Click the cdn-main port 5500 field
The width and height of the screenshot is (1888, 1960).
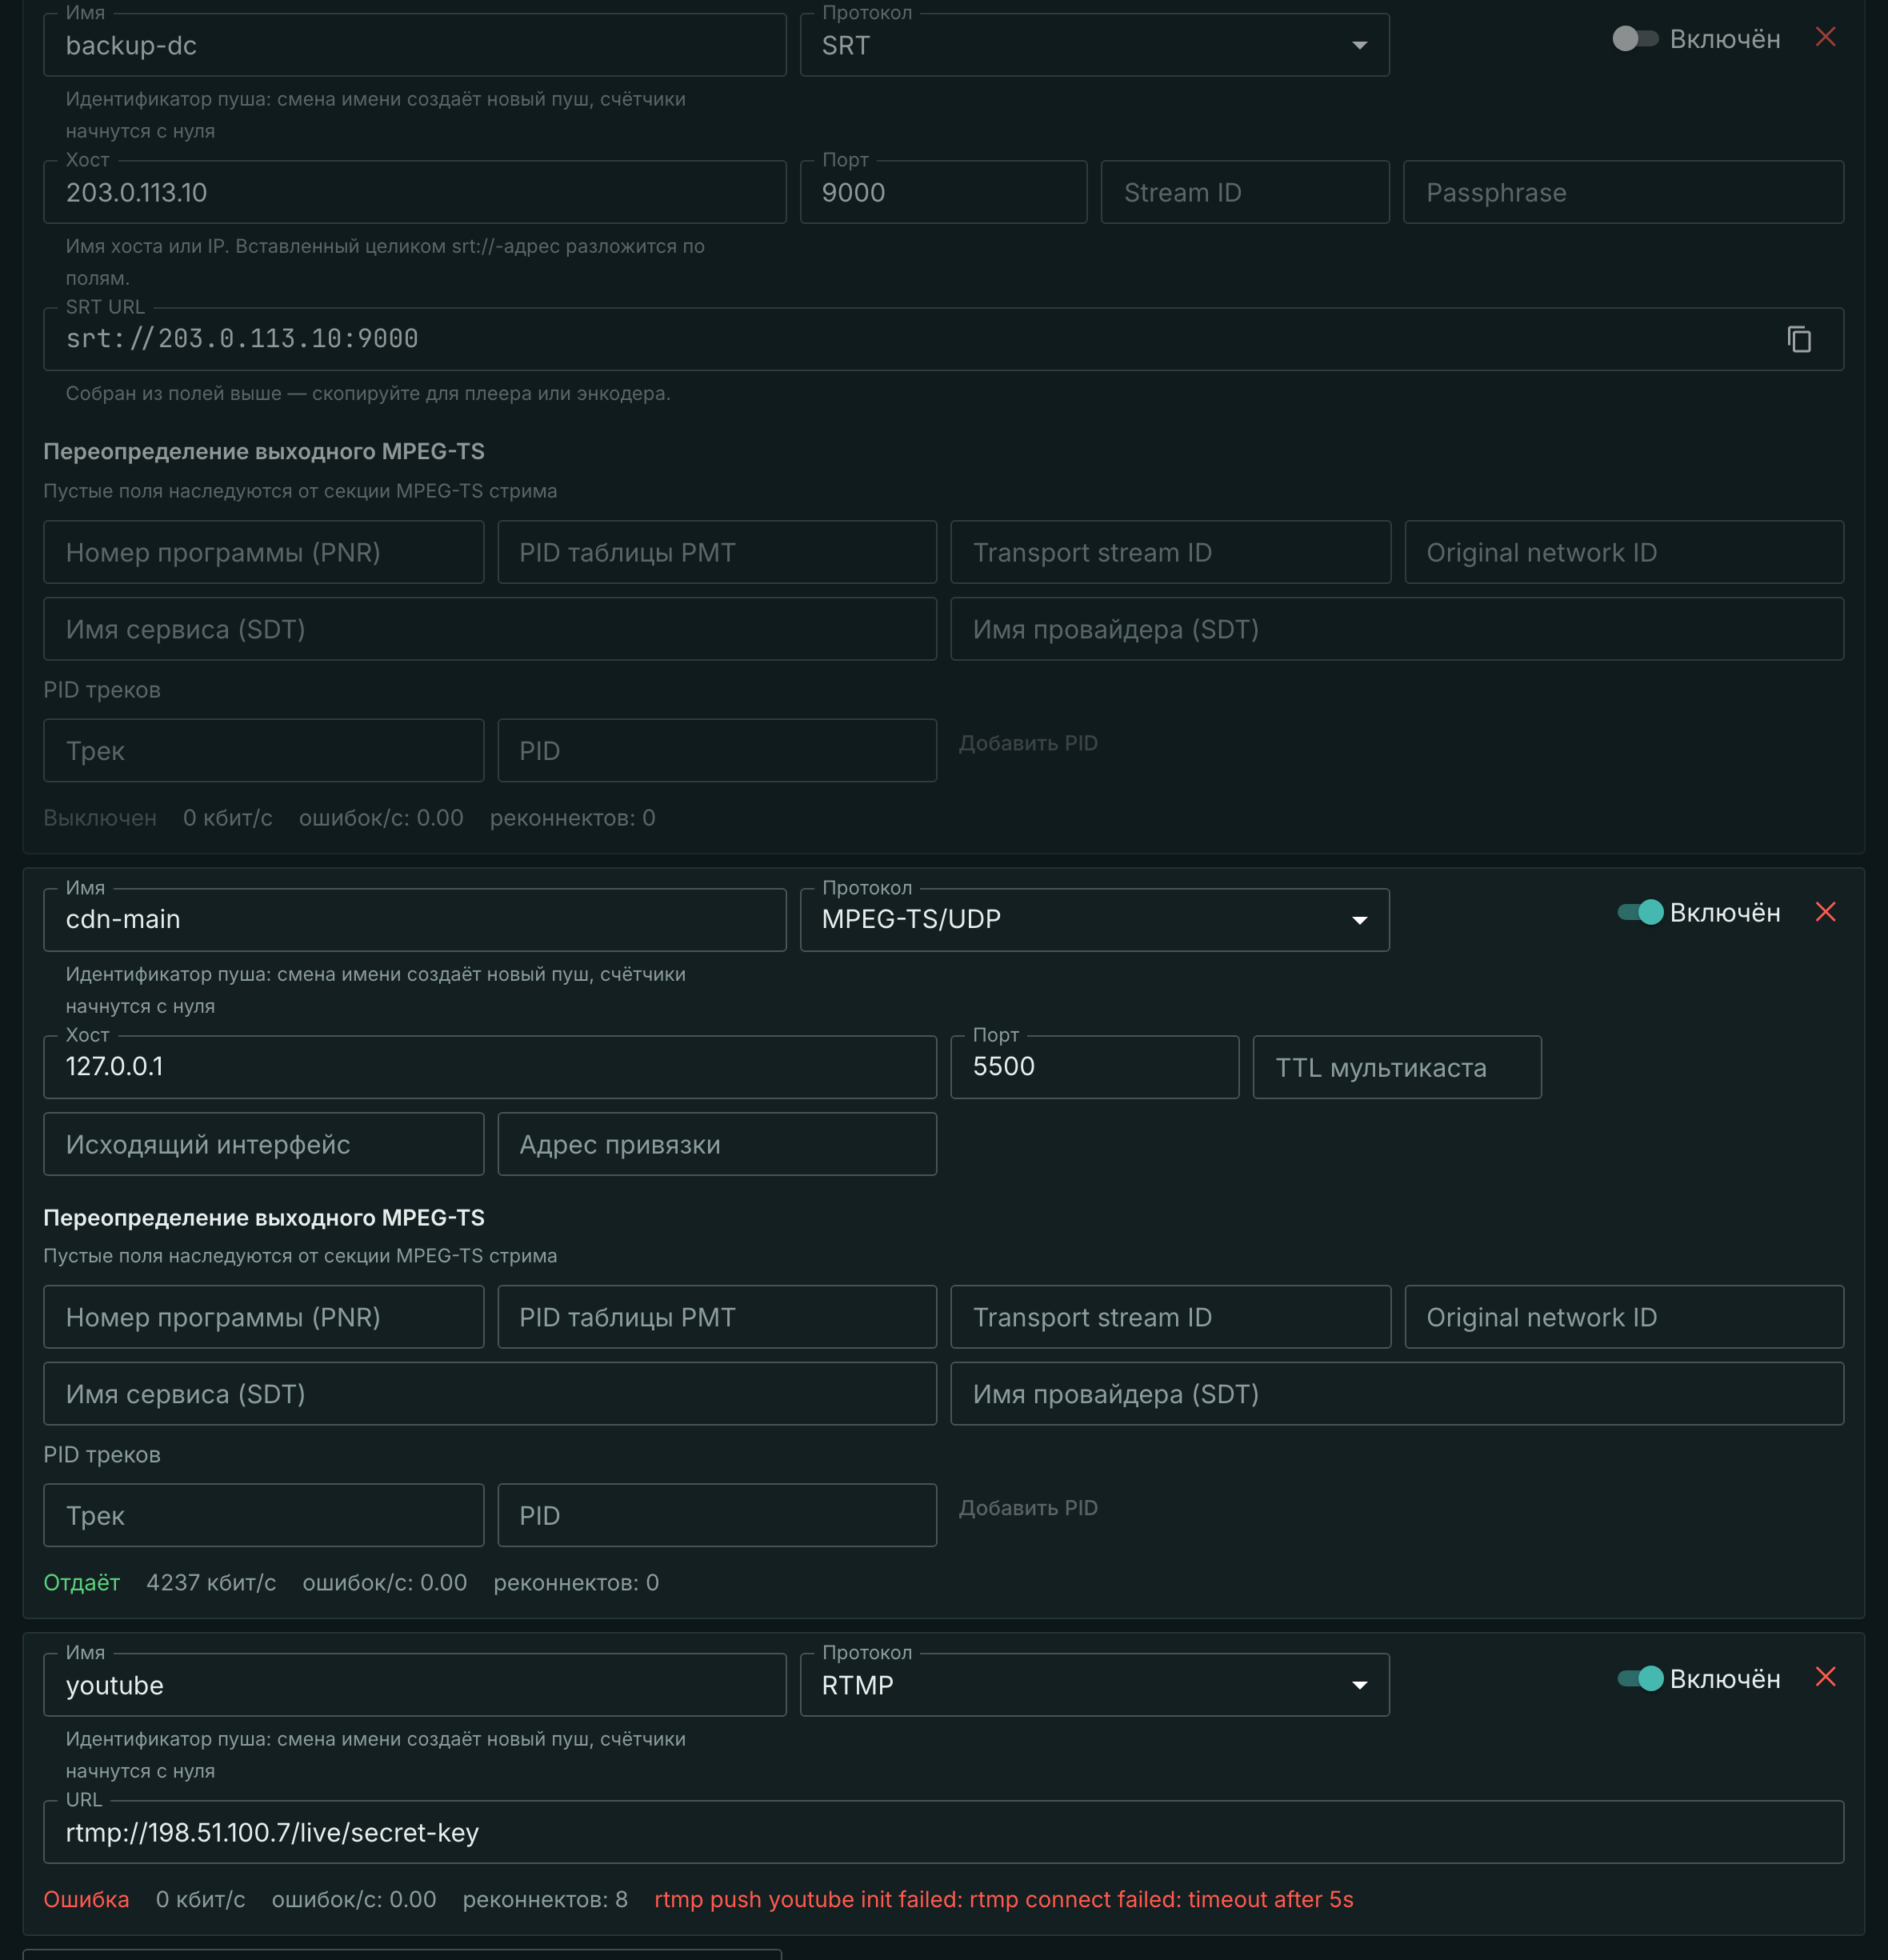pyautogui.click(x=1094, y=1067)
